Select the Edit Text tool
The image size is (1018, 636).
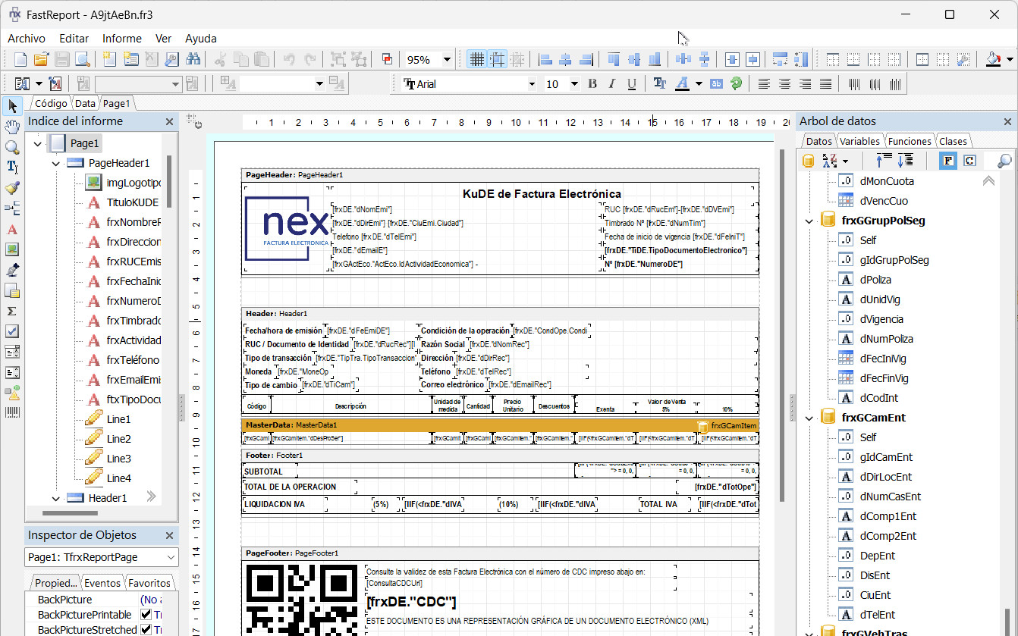[x=12, y=168]
